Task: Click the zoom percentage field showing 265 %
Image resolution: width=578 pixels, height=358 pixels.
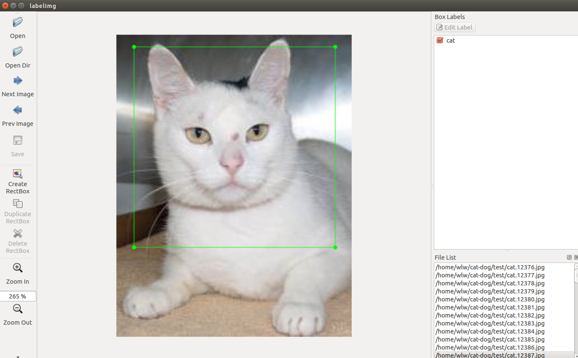Action: [18, 296]
